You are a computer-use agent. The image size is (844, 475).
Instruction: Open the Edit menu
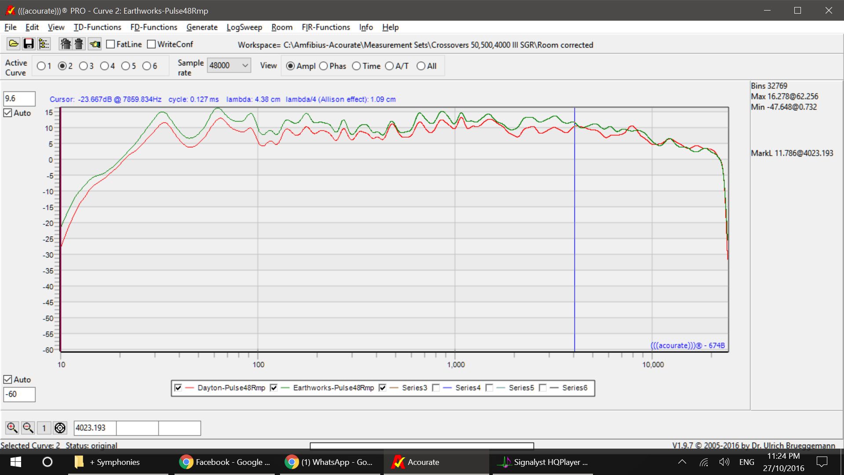coord(32,27)
